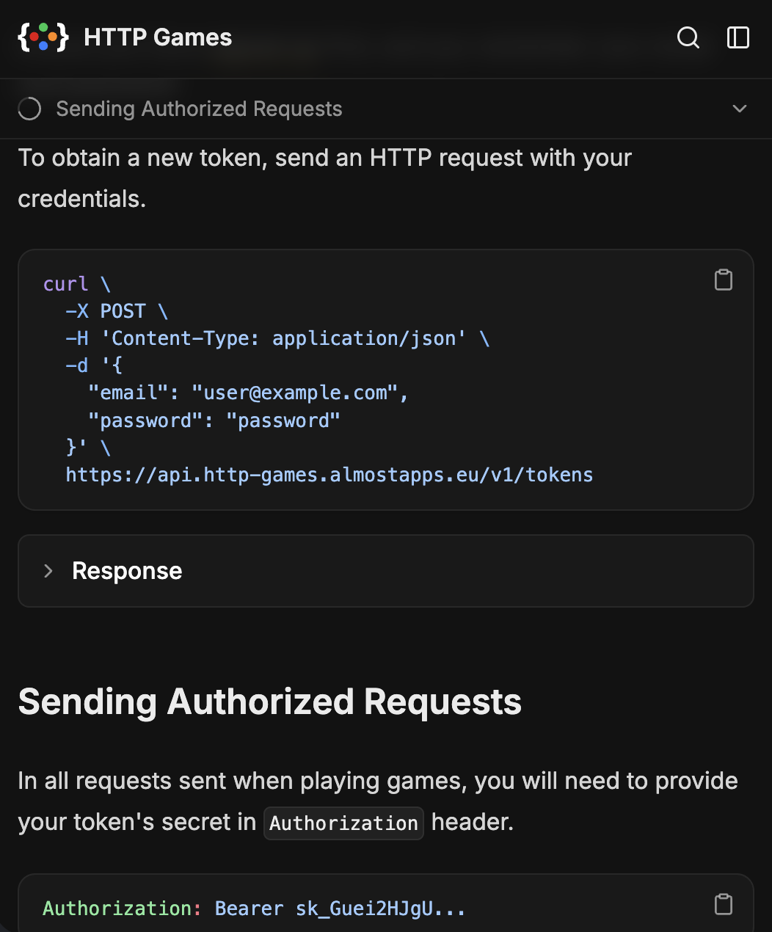Click the inline "Authorization" code tag
This screenshot has height=932, width=772.
point(343,823)
